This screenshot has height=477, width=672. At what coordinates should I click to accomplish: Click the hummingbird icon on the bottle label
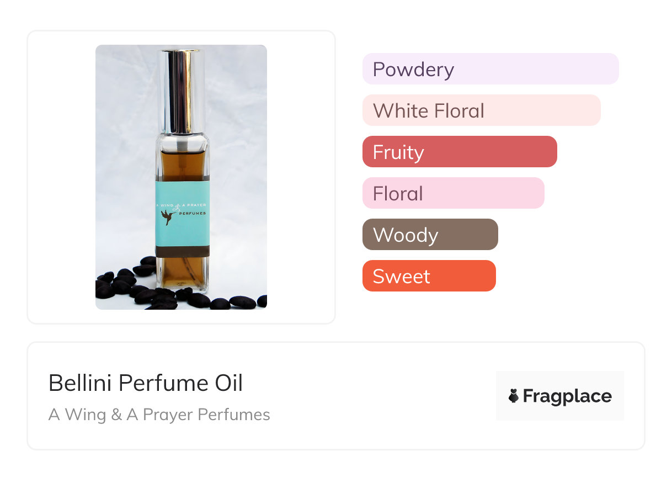coord(168,219)
